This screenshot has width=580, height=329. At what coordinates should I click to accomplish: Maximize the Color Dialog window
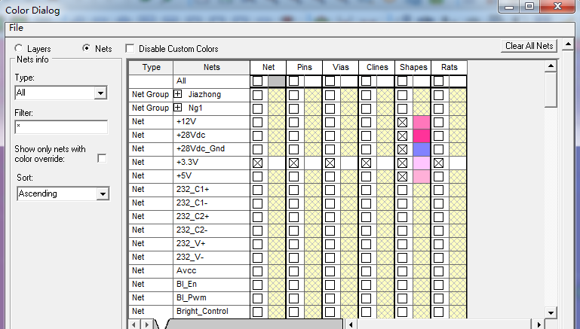coord(529,7)
